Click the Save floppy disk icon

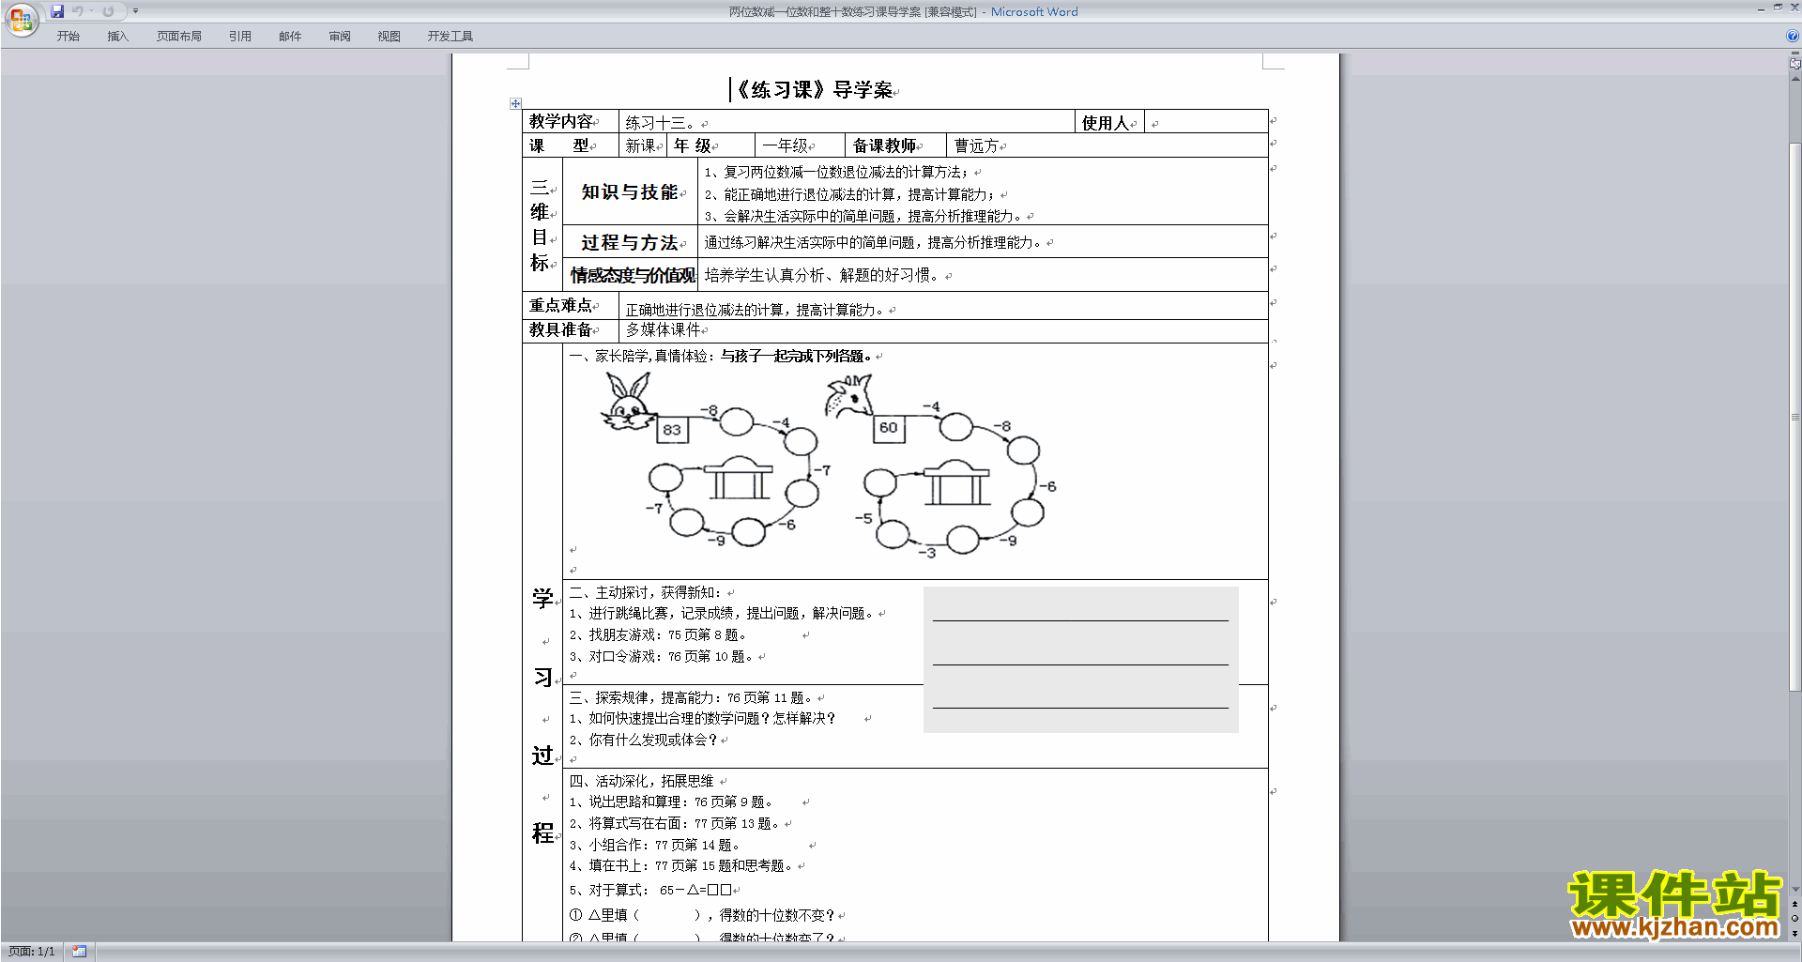pyautogui.click(x=57, y=11)
